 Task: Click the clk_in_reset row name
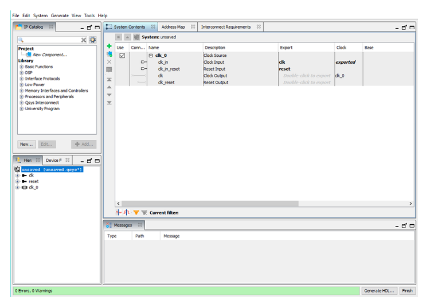169,69
